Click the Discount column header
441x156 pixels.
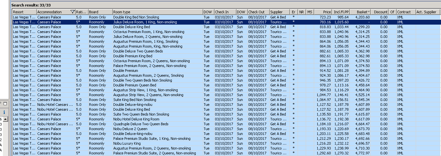click(380, 12)
